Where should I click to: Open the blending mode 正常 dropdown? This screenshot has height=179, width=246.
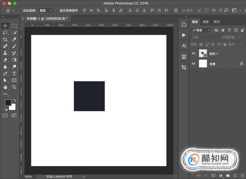[x=205, y=37]
